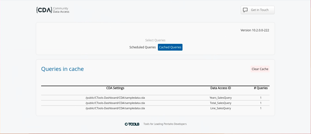
Task: Click the sampledata.cda path in the Line_SalesQuery row
Action: 115,108
